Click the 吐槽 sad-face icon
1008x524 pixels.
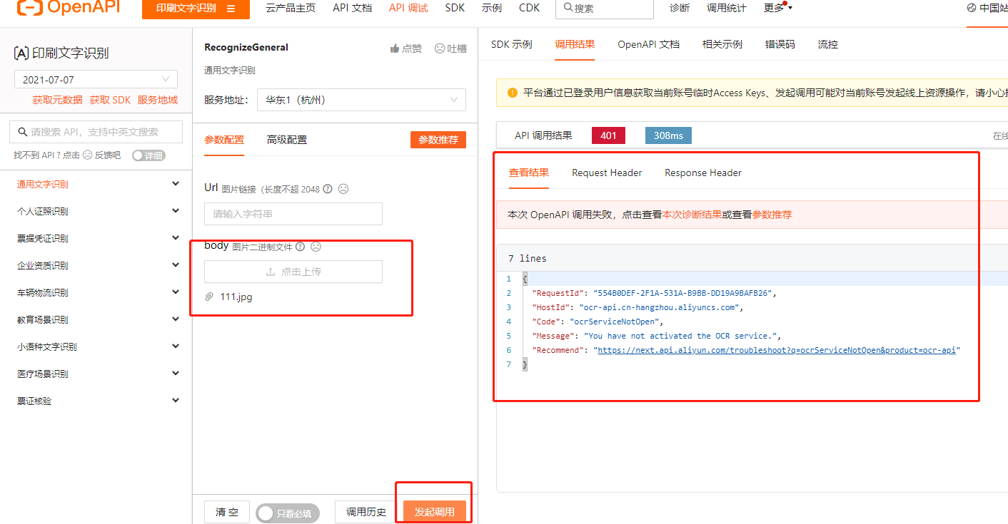pos(440,48)
